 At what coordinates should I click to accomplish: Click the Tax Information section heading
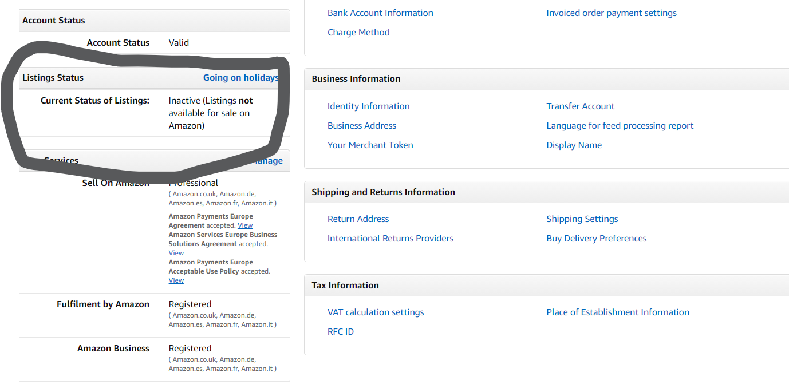point(345,285)
